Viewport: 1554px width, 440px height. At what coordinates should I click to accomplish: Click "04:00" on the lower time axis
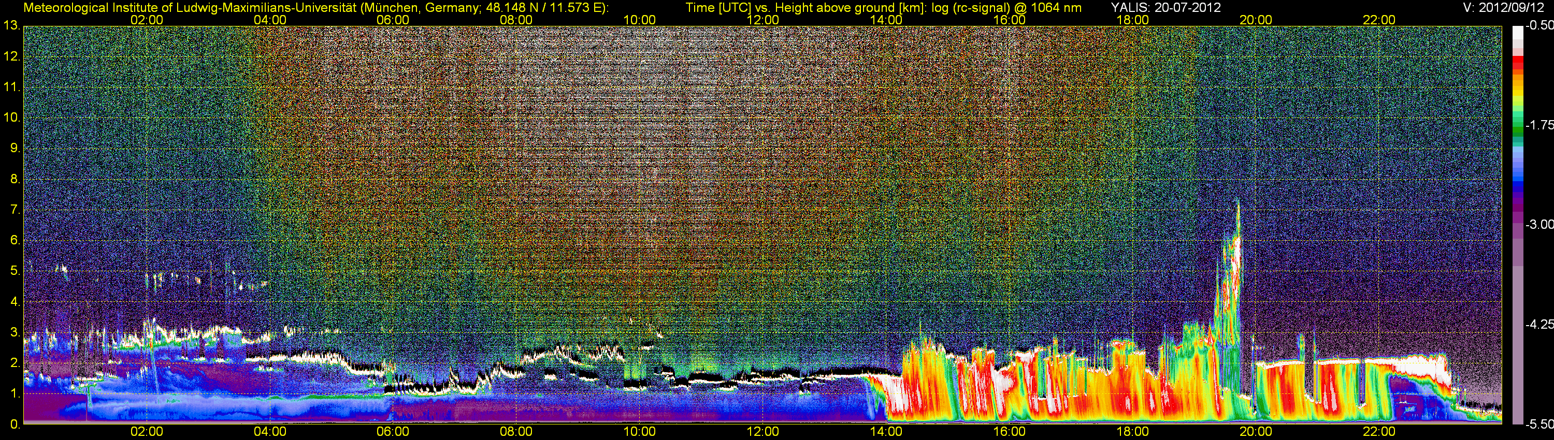tap(270, 432)
